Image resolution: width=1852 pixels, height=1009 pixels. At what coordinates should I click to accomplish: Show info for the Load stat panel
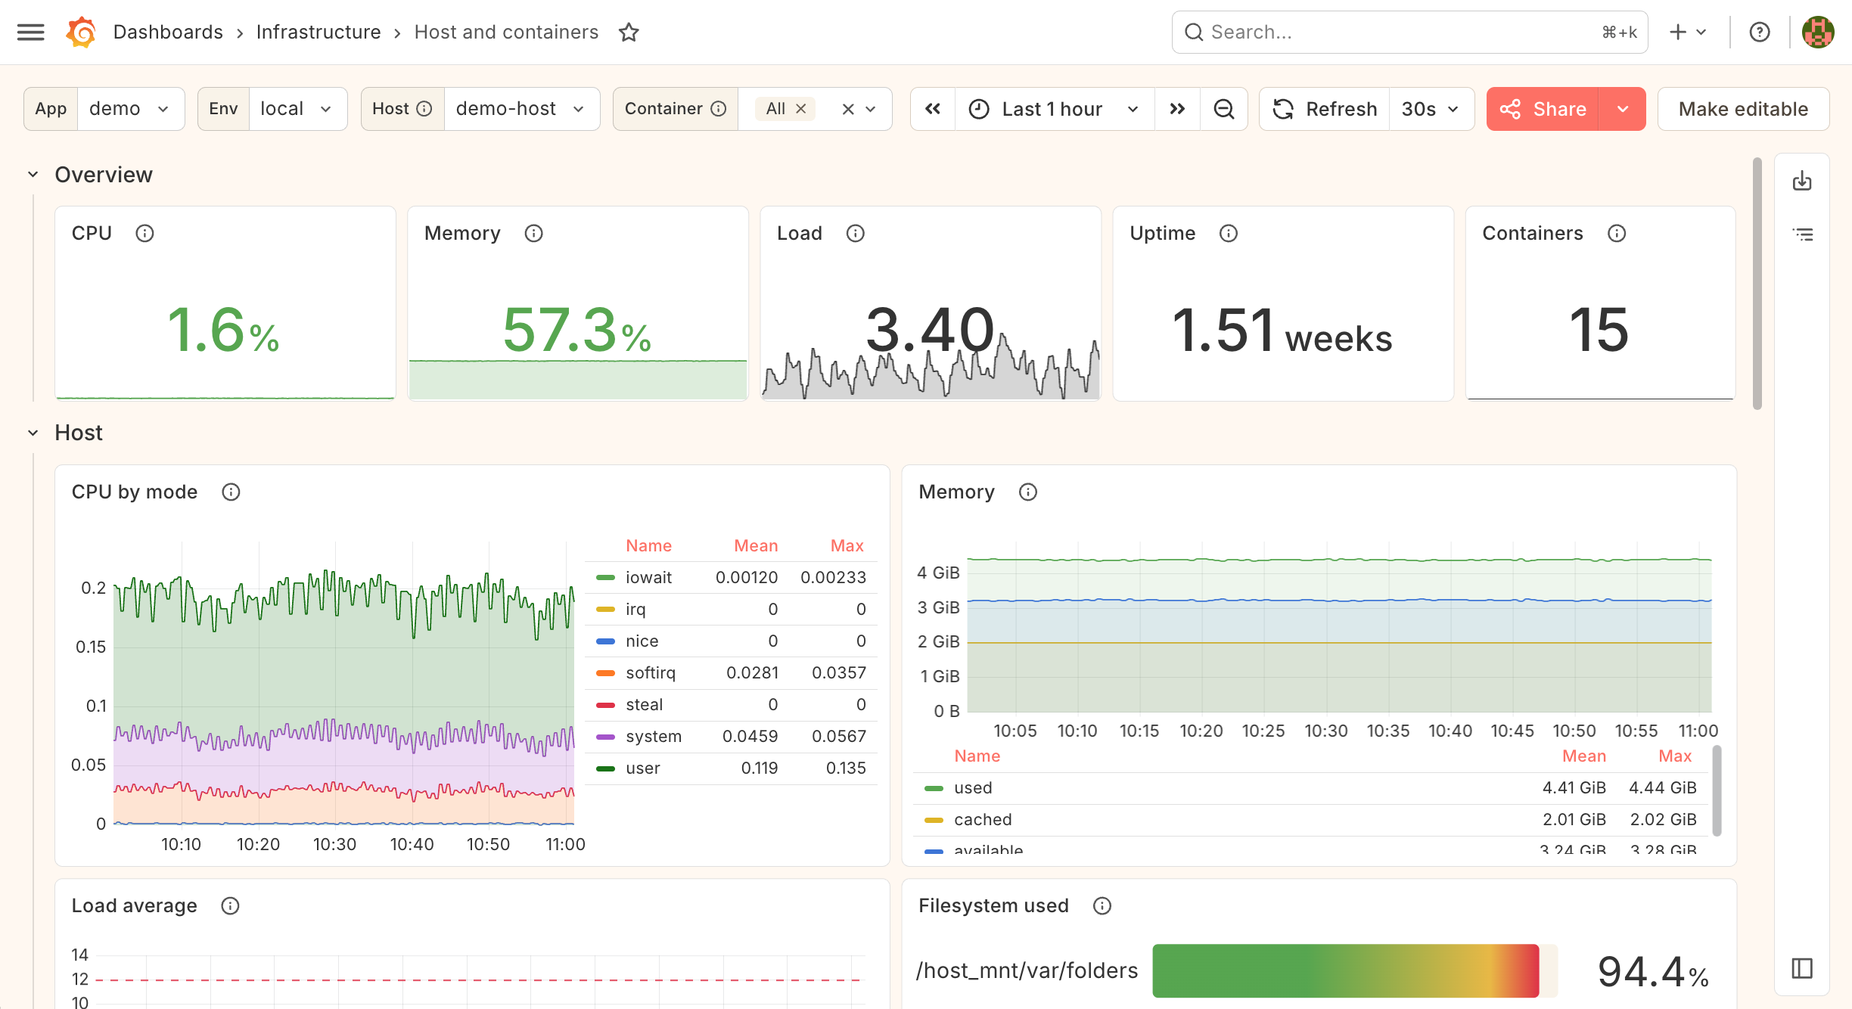pyautogui.click(x=855, y=233)
